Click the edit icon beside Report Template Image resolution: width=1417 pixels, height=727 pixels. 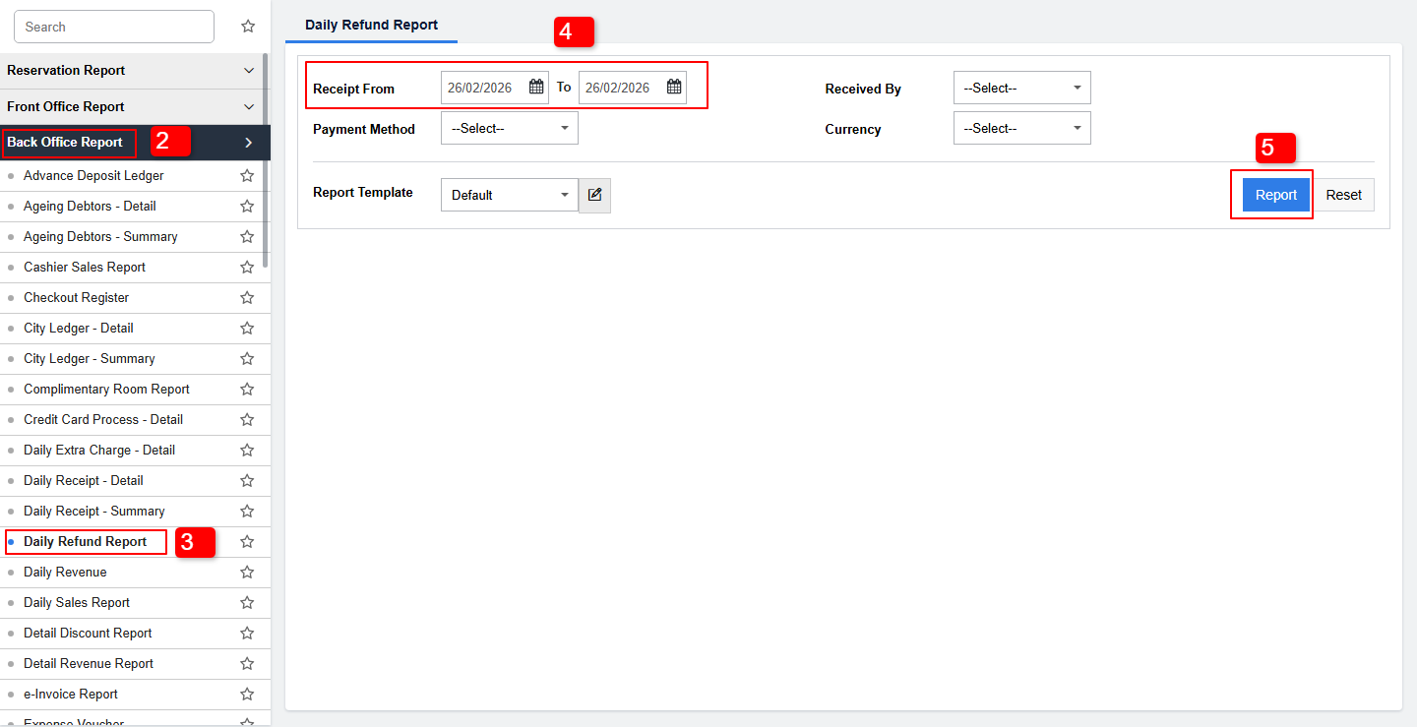click(594, 195)
